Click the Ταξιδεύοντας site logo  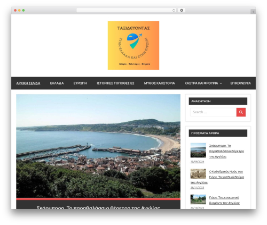[133, 45]
